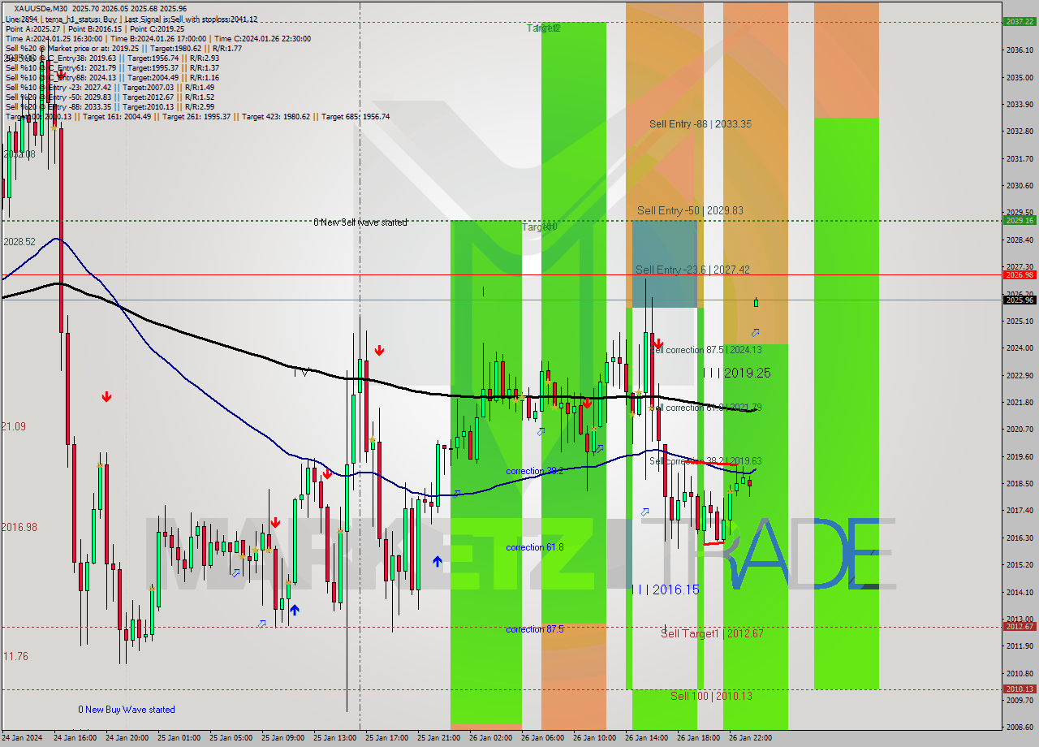Click the 0 New Buy Wave started text
This screenshot has height=747, width=1039.
(x=127, y=710)
